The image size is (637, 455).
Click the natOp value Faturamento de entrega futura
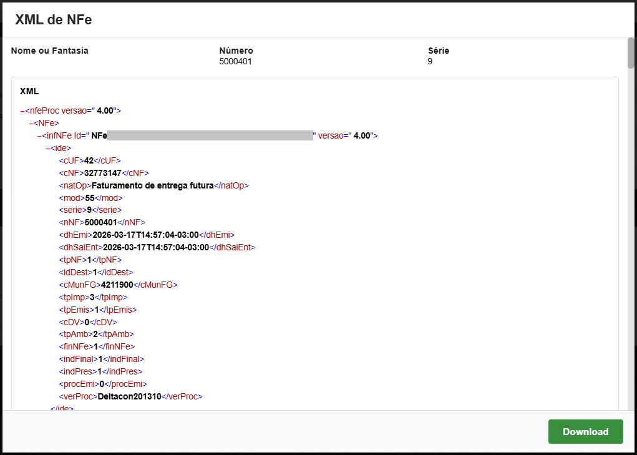pyautogui.click(x=153, y=185)
